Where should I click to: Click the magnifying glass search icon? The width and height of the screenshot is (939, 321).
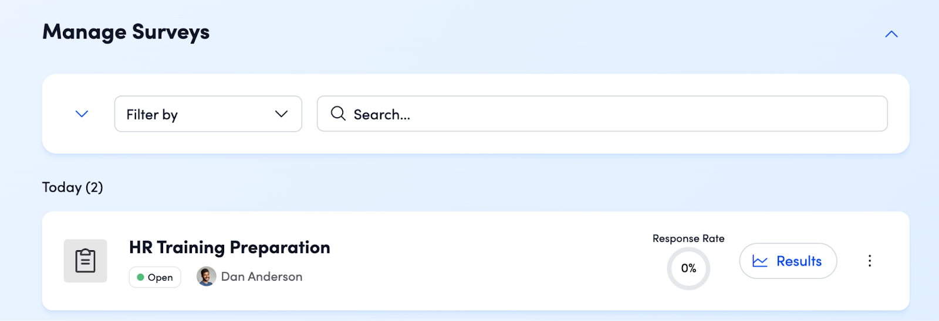[338, 114]
